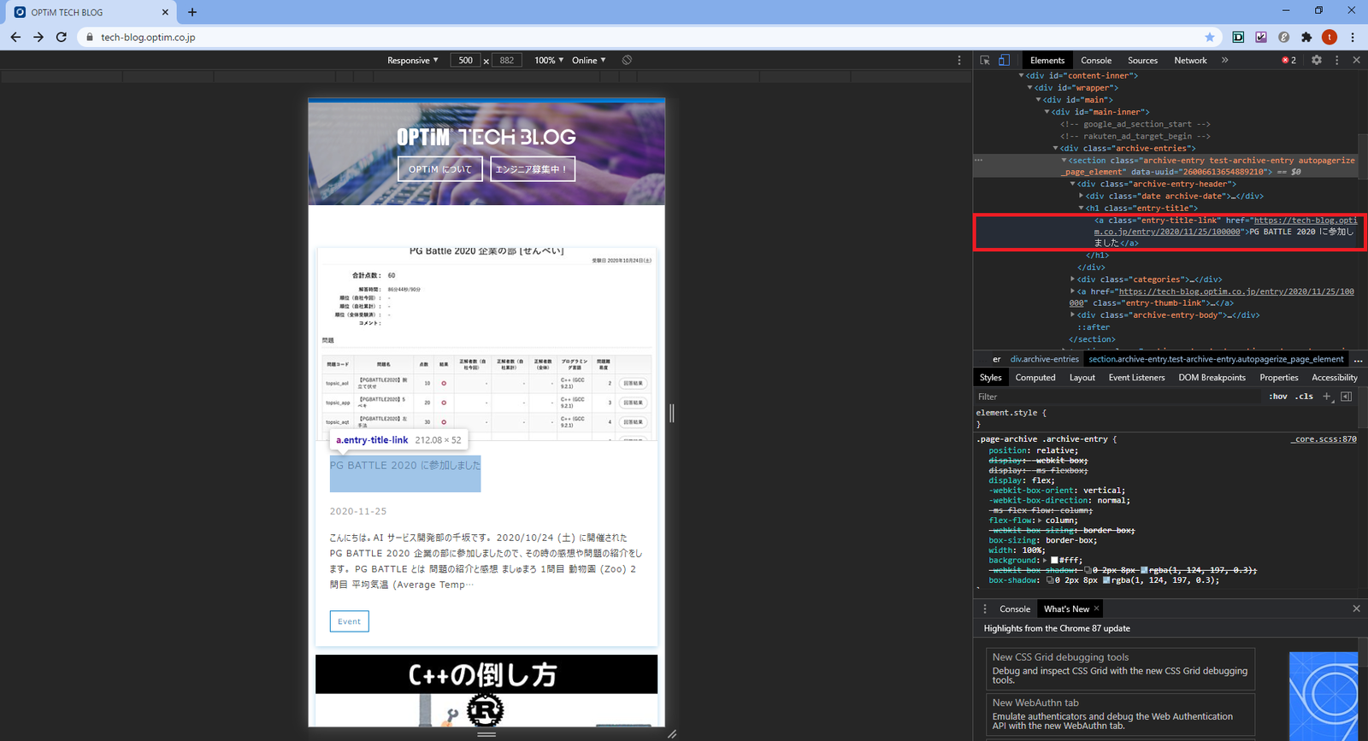1368x741 pixels.
Task: Open the Online throttling dropdown
Action: click(589, 60)
